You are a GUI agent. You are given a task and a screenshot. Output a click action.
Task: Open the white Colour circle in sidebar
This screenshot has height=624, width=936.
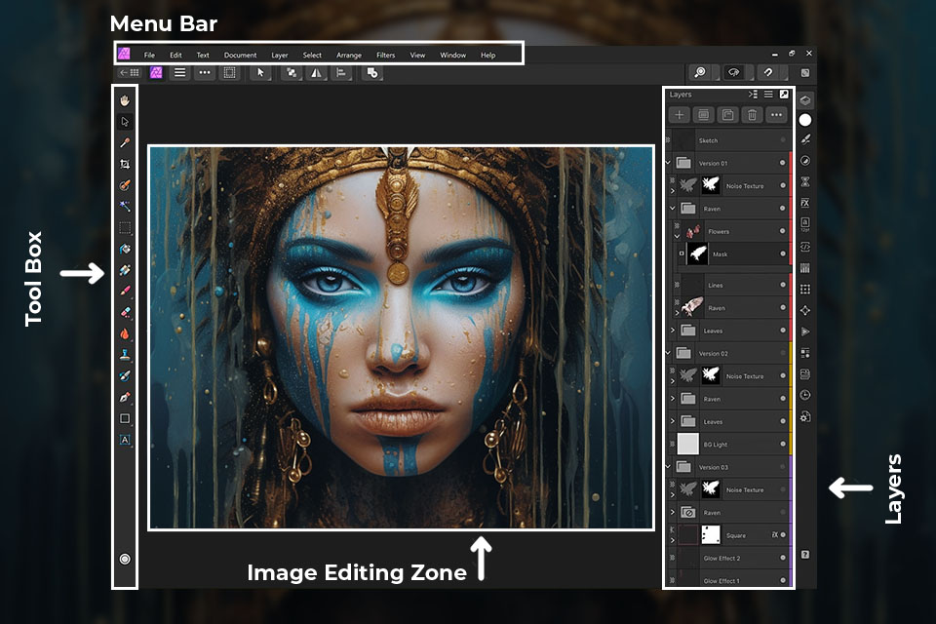click(805, 120)
